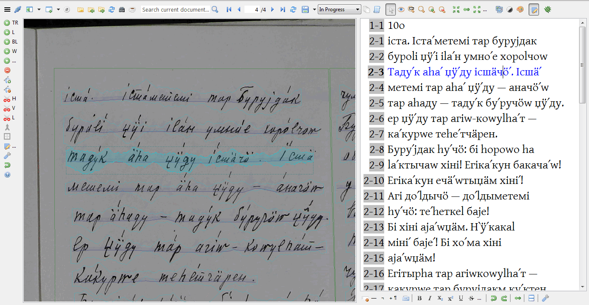
Task: Open the hamburger main menu
Action: (7, 9)
